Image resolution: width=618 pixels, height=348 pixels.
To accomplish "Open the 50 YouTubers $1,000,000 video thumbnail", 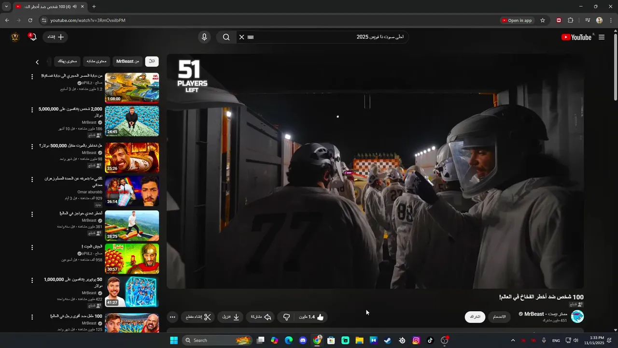I will coord(132,292).
